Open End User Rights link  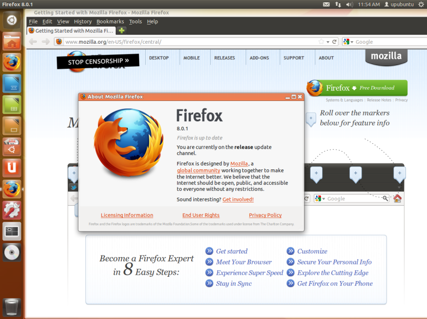tap(201, 215)
